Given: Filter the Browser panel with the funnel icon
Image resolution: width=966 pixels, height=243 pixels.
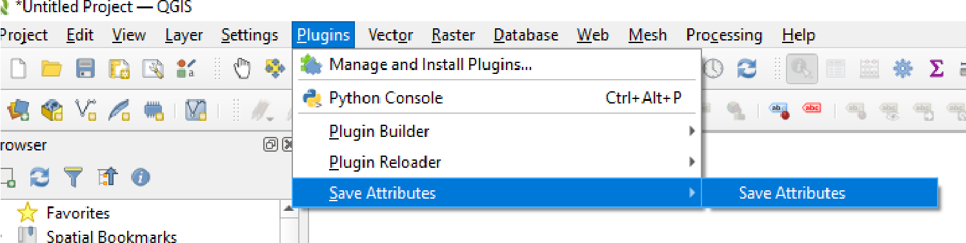Looking at the screenshot, I should click(74, 177).
